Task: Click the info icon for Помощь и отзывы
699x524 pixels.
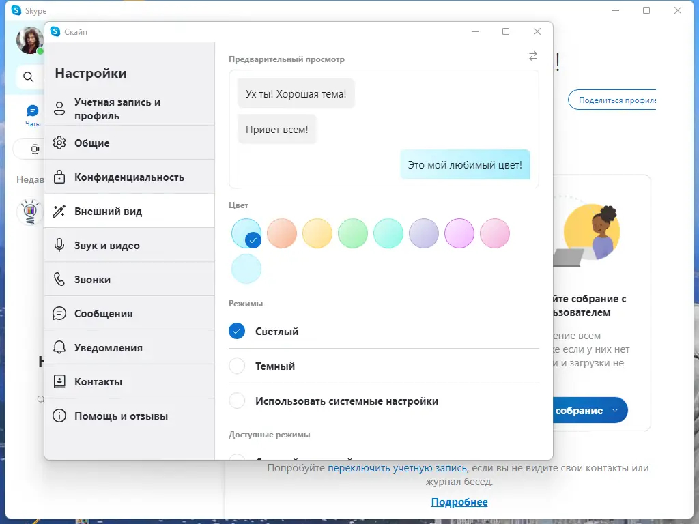Action: (x=59, y=416)
